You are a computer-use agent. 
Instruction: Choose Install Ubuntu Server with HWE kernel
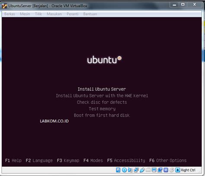(x=102, y=96)
